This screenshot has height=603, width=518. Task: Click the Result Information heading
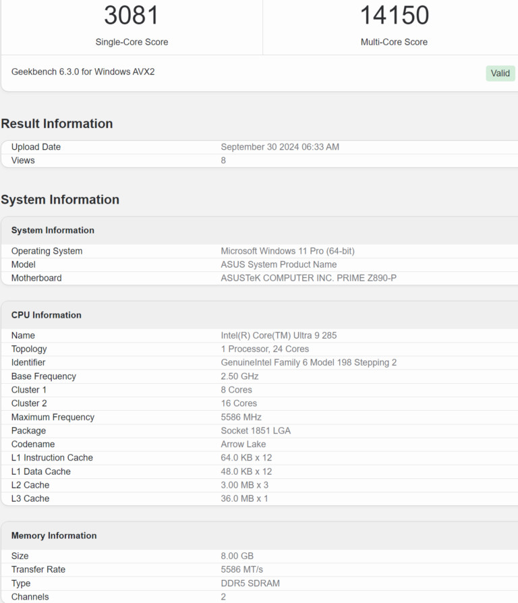tap(57, 123)
